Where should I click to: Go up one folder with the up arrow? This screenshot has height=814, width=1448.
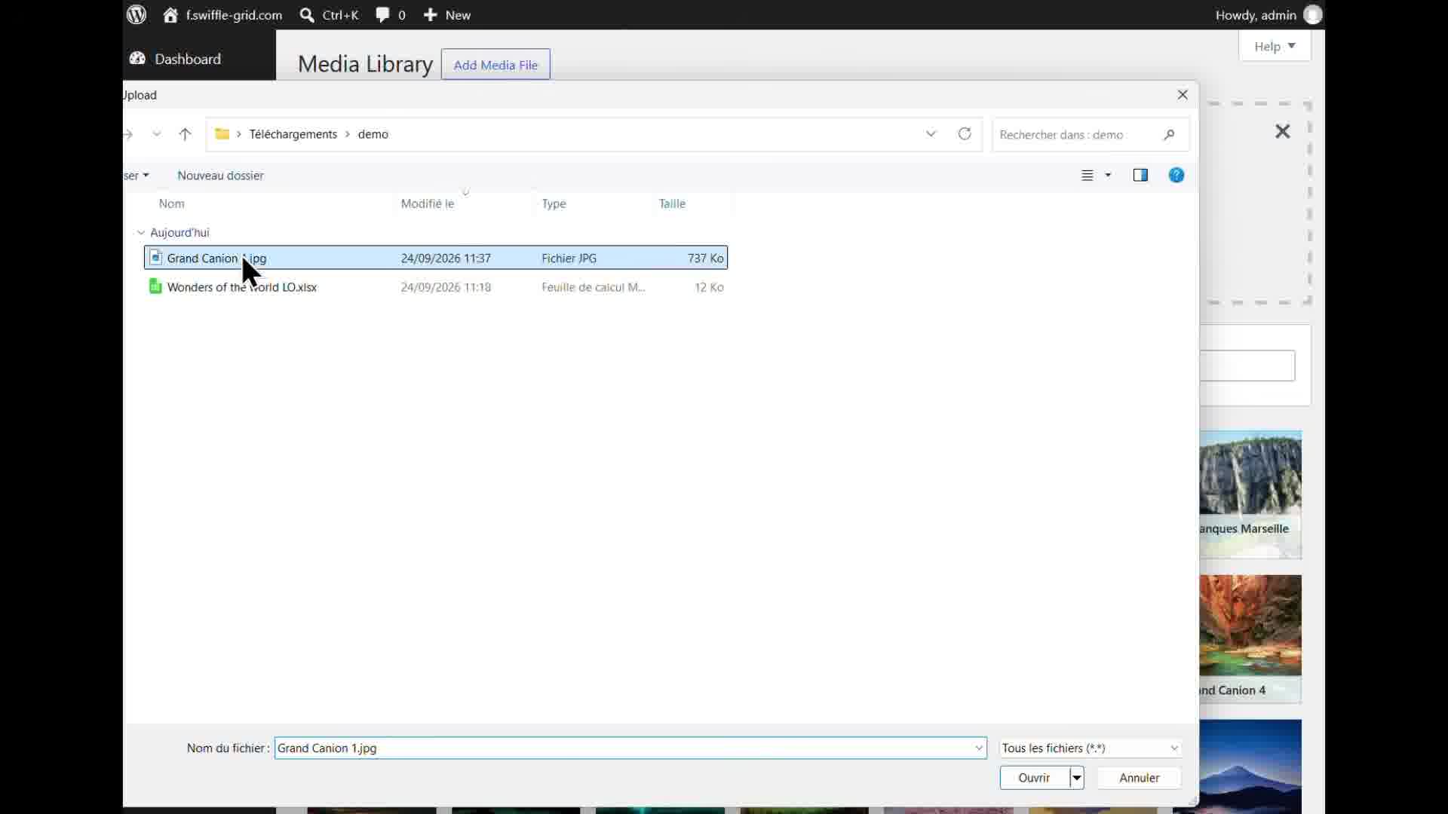pyautogui.click(x=185, y=134)
